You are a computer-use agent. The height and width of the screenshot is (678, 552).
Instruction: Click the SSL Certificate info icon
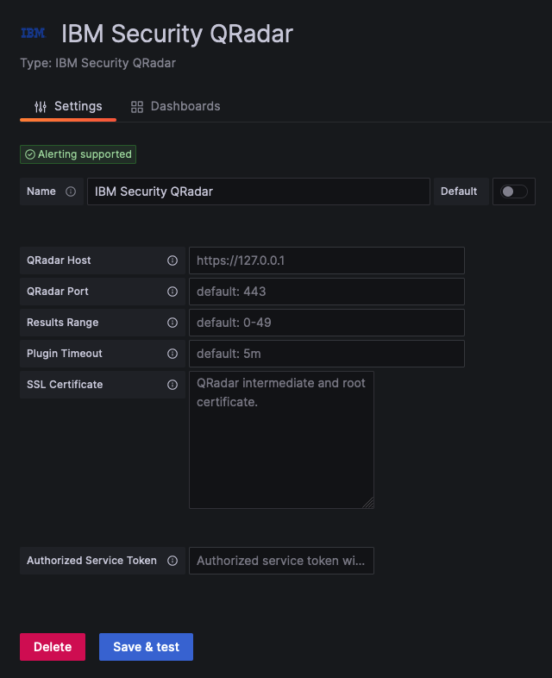(x=172, y=385)
